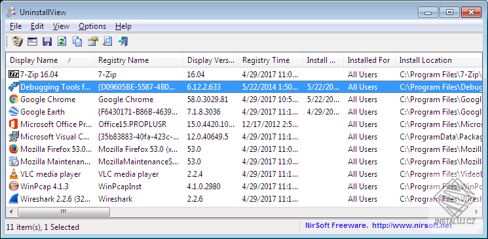488x239 pixels.
Task: Select the Google Earth display name
Action: [43, 112]
